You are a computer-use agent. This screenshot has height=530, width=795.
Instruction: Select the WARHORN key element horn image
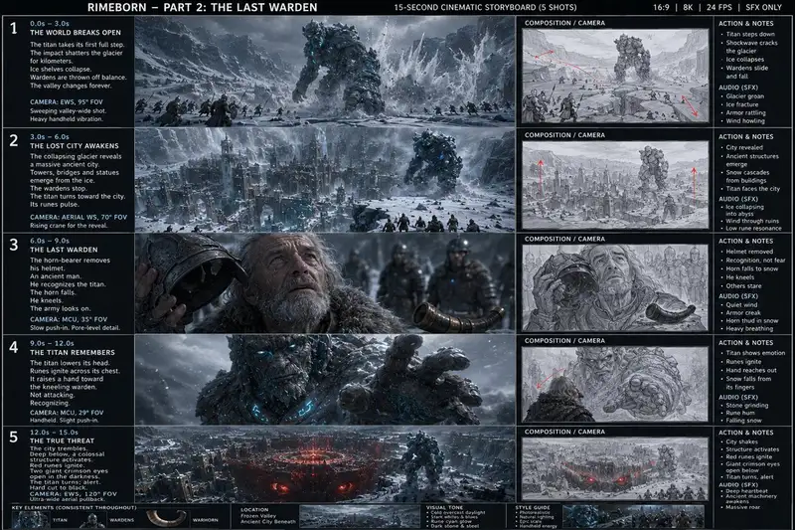(166, 518)
